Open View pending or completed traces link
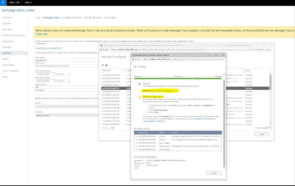This screenshot has height=186, width=295. click(x=48, y=48)
